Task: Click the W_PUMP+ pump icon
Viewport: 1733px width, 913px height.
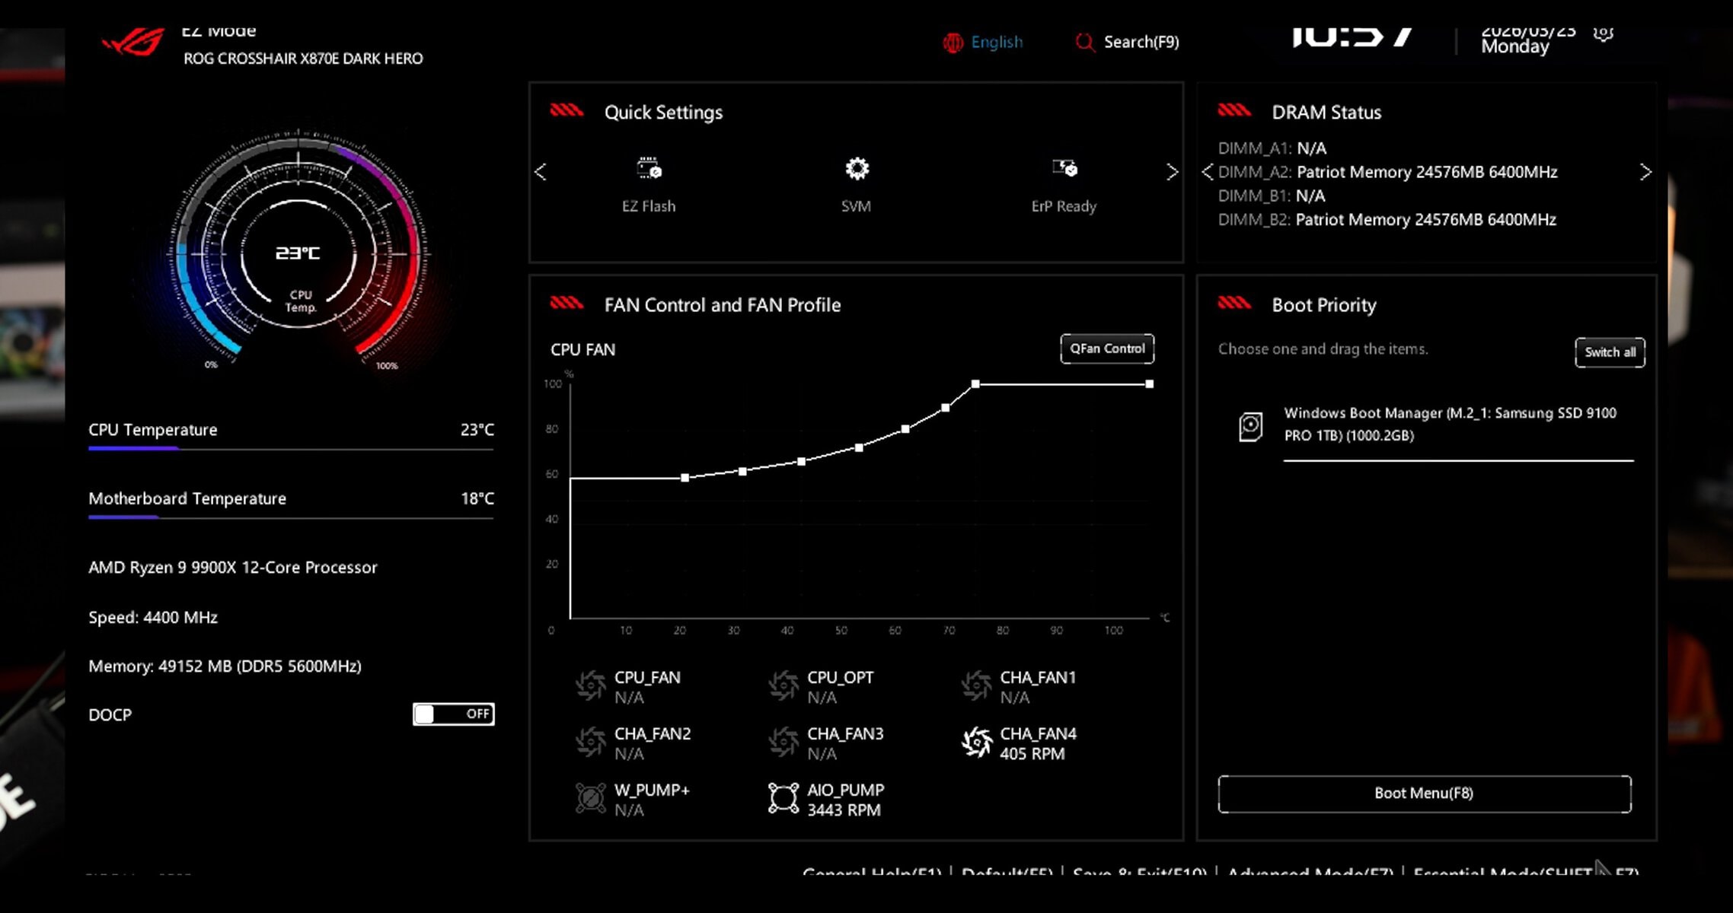Action: pyautogui.click(x=590, y=798)
